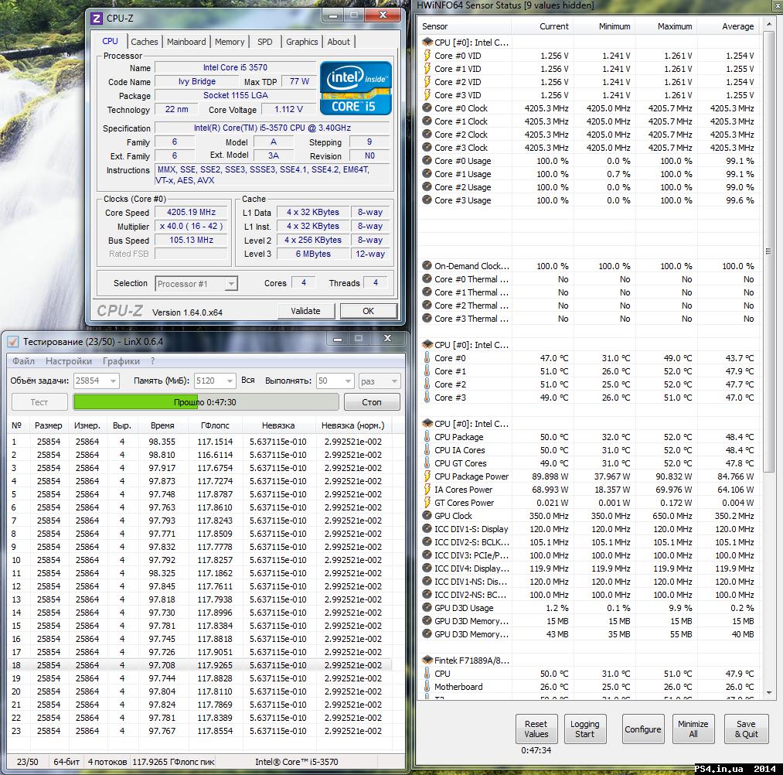The width and height of the screenshot is (783, 775).
Task: Click the lightning icon beside CPU Package Power
Action: (427, 476)
